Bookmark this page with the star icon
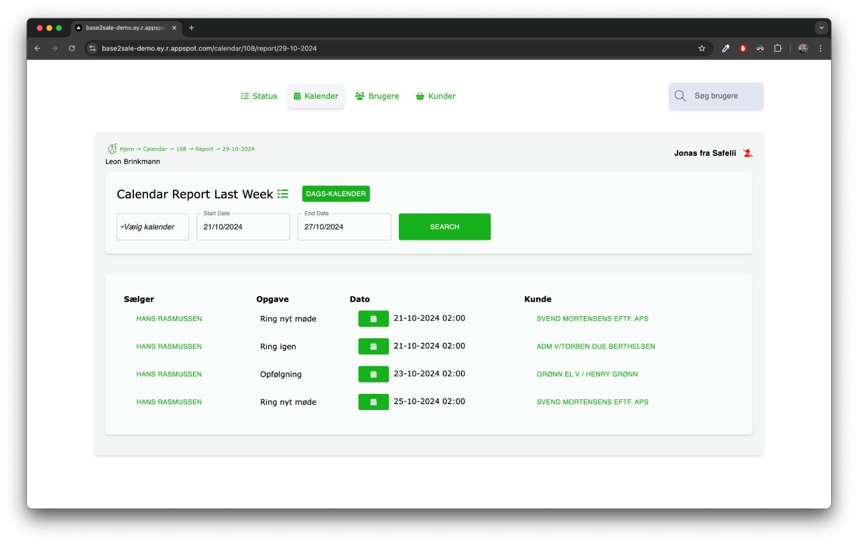 [702, 48]
